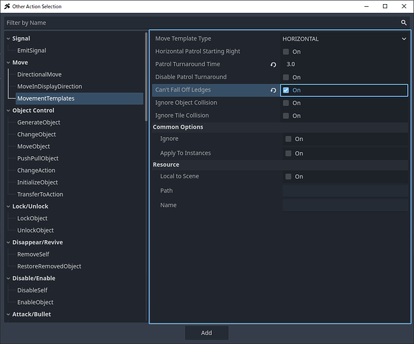Click the resource Path input field
The height and width of the screenshot is (344, 414).
(x=345, y=191)
